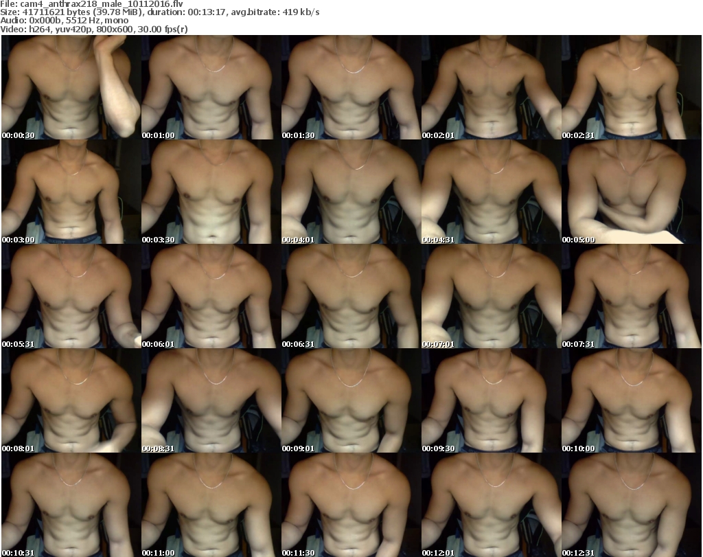
Task: Click the Video line 'h264, yuv420p, 800x600'
Action: [x=94, y=29]
